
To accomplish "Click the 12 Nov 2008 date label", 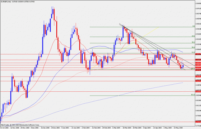I will tap(15, 128).
